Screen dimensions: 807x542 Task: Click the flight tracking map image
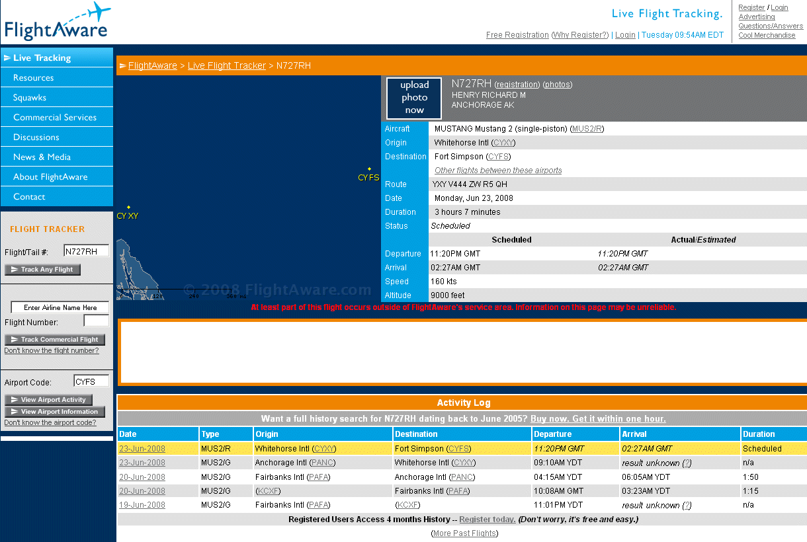click(249, 188)
